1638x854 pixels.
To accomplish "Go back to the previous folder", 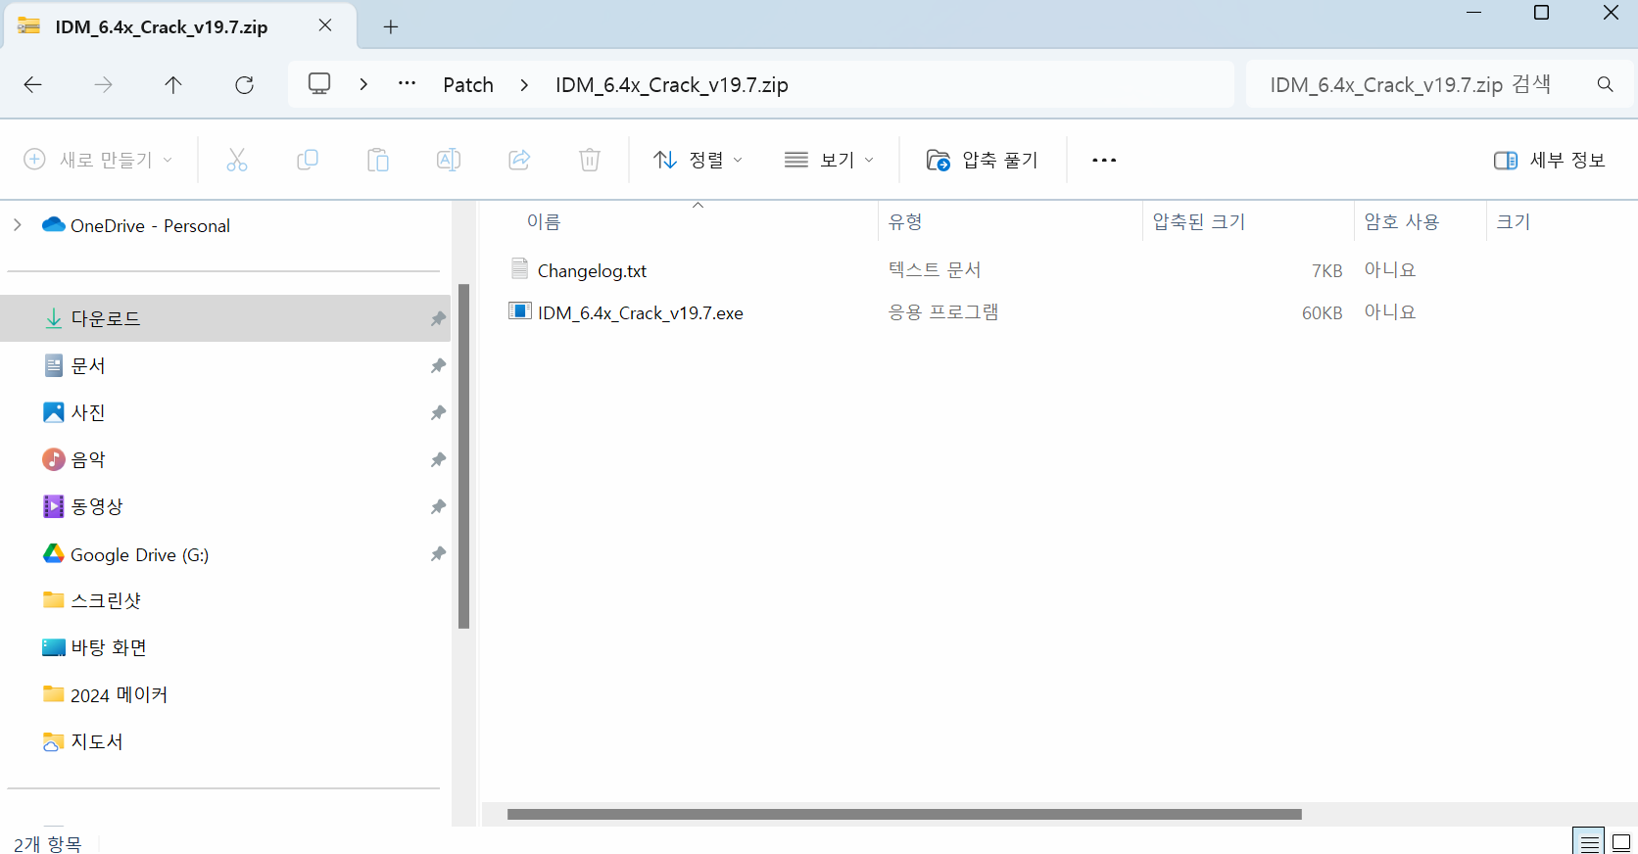I will [x=33, y=85].
